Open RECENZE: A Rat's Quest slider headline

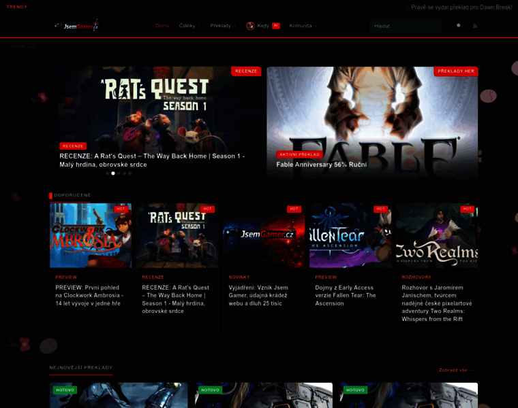(x=152, y=160)
